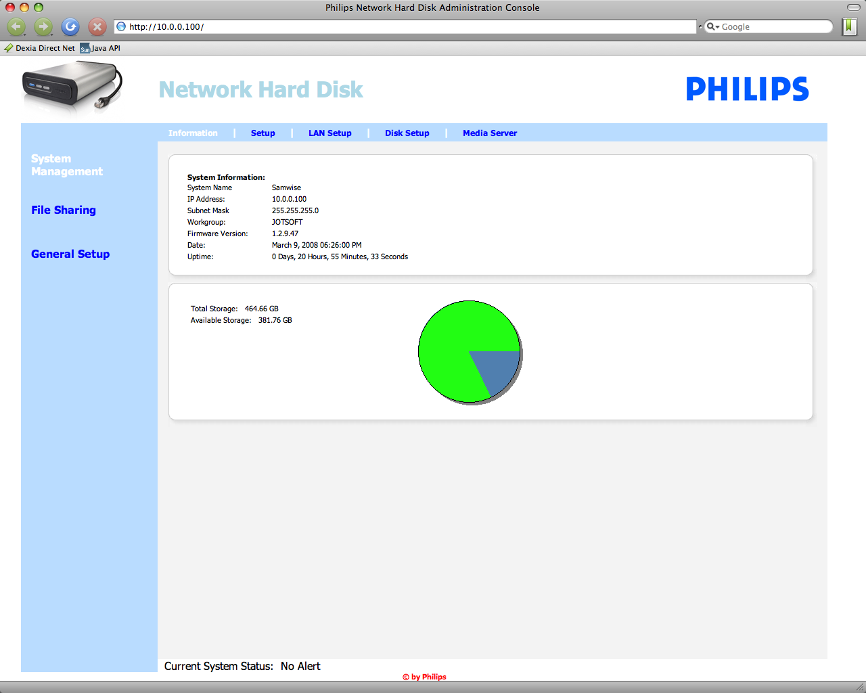Switch to the Information tab
866x693 pixels.
(x=193, y=133)
